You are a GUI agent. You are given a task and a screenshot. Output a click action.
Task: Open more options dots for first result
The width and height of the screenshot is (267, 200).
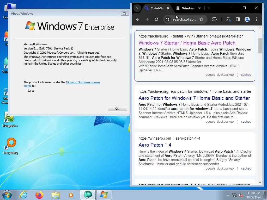pyautogui.click(x=237, y=75)
